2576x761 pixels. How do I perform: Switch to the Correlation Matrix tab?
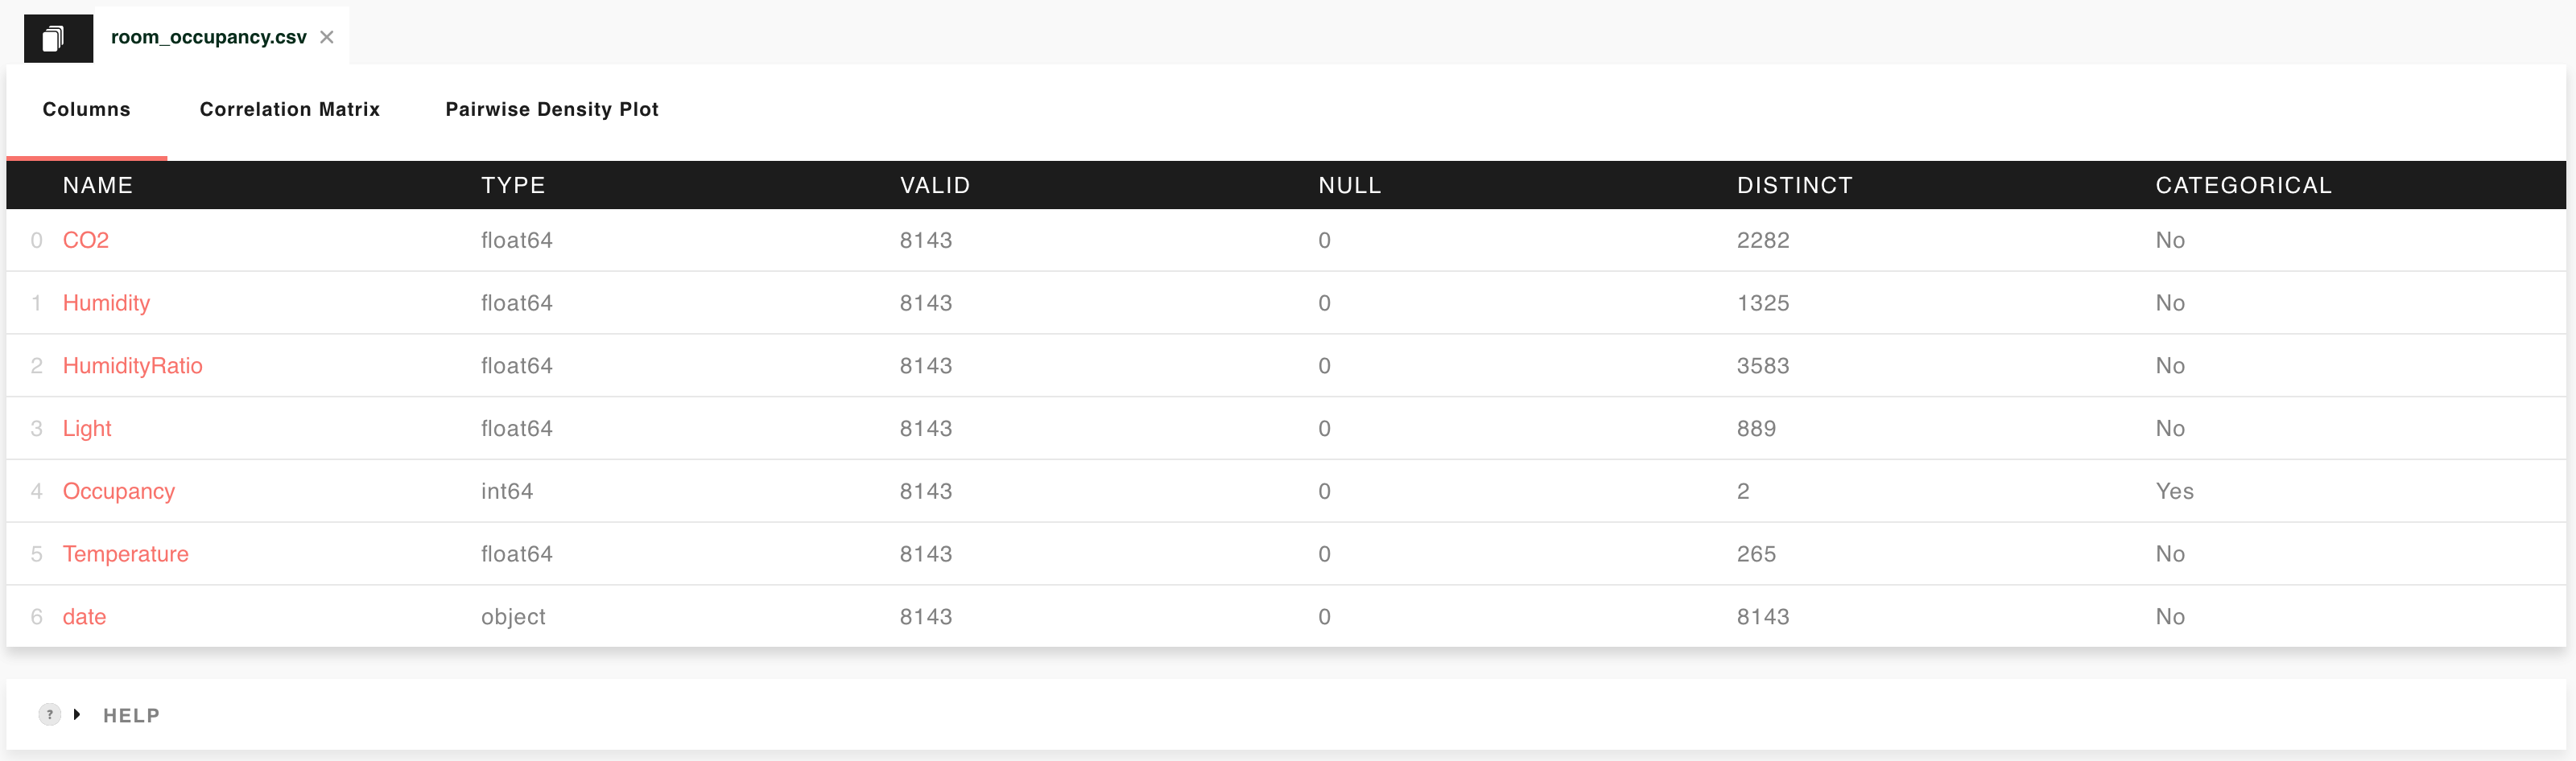point(289,109)
